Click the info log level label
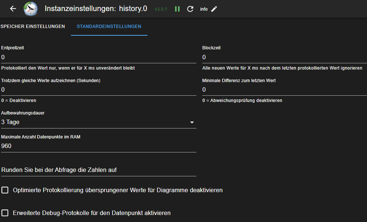Image resolution: width=367 pixels, height=222 pixels. tap(204, 9)
